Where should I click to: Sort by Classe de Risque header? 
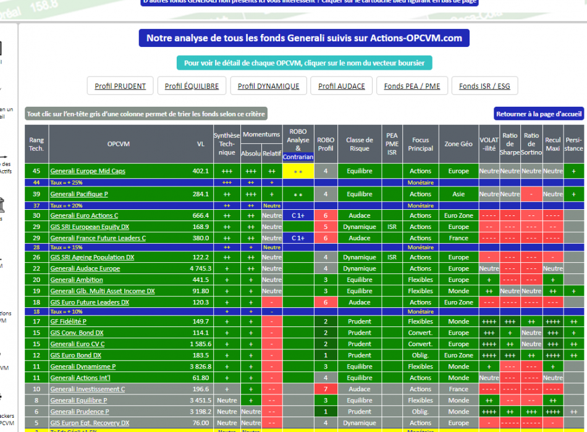tap(360, 144)
